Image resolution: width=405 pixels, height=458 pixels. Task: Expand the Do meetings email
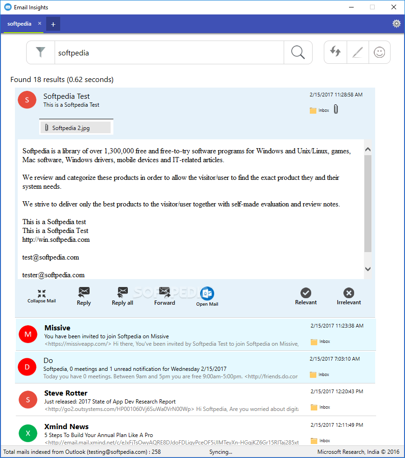click(187, 367)
